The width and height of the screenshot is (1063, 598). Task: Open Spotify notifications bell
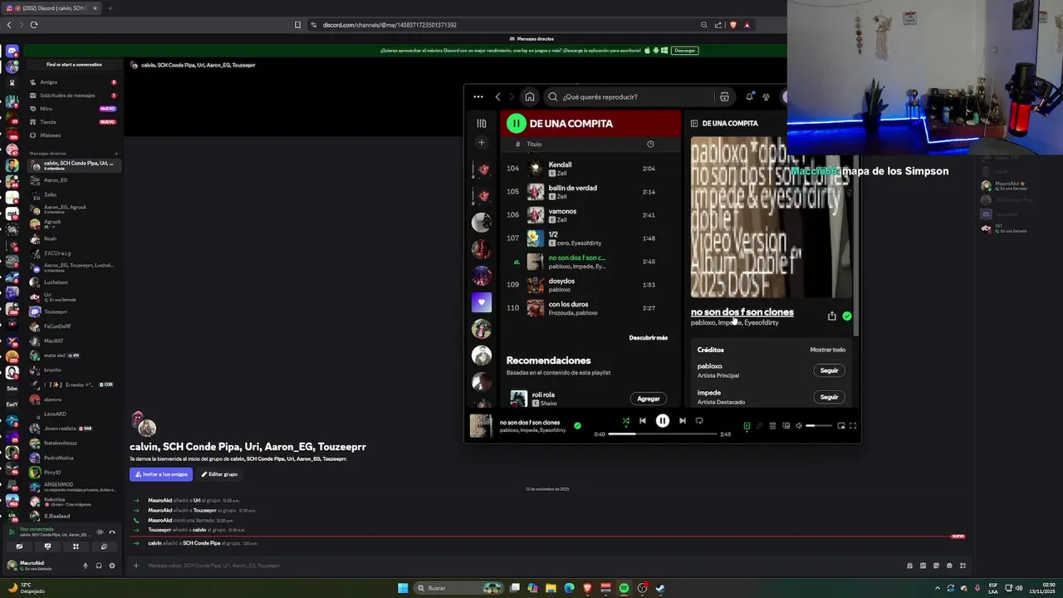[750, 96]
